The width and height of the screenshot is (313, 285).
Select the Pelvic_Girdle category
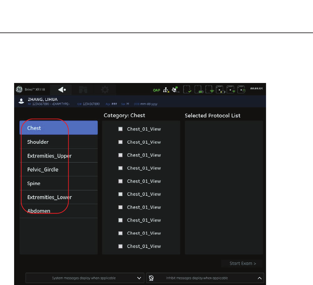coord(58,170)
